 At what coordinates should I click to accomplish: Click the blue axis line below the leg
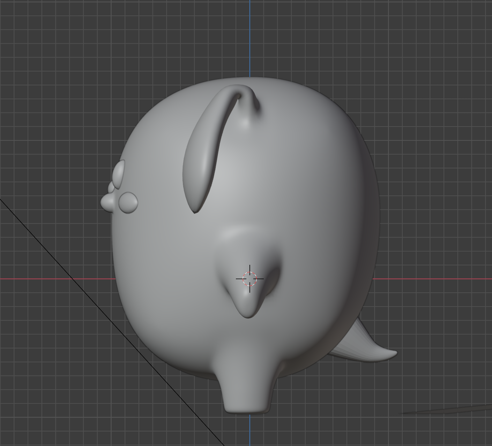tap(250, 430)
